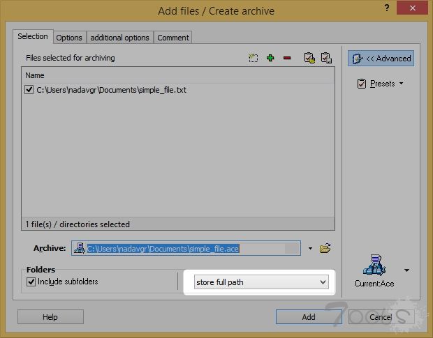The width and height of the screenshot is (433, 338).
Task: Open the additional options tab
Action: click(x=119, y=38)
